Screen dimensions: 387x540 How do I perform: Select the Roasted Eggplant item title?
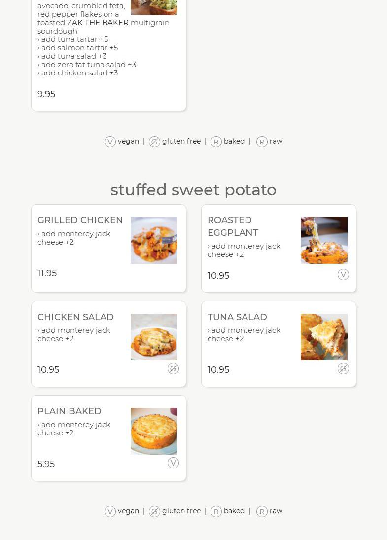(x=233, y=226)
